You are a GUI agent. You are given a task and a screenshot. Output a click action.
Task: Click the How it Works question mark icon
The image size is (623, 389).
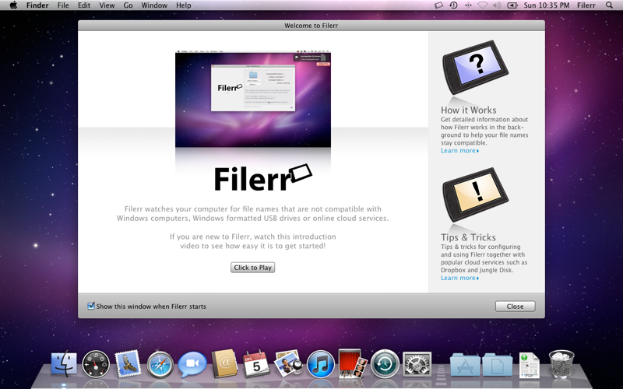475,67
